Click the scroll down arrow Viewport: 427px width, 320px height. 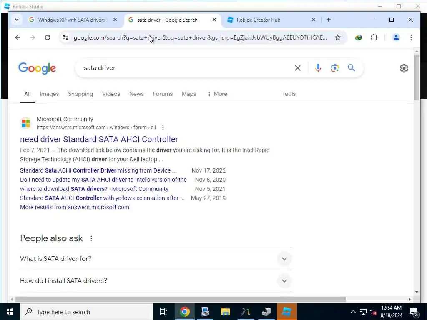pos(417,292)
